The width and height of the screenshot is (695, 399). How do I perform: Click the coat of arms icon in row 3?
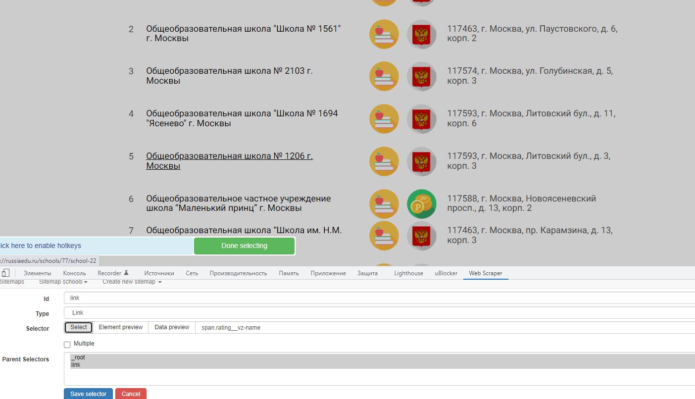click(x=421, y=76)
